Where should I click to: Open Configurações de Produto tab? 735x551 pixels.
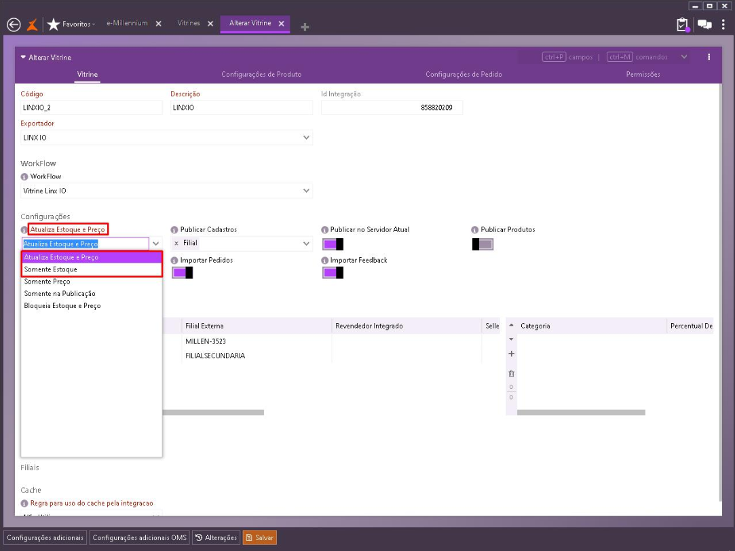[261, 74]
